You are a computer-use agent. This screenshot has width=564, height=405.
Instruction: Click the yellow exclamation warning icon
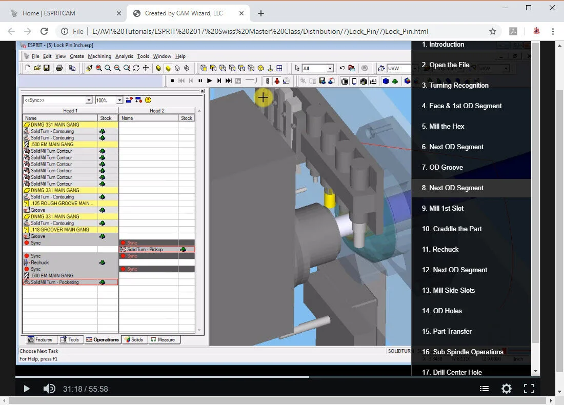[x=148, y=100]
